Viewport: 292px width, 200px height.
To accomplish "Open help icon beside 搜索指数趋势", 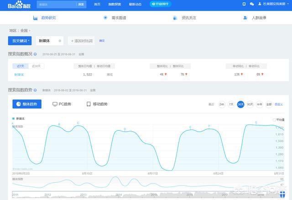I will pyautogui.click(x=35, y=90).
